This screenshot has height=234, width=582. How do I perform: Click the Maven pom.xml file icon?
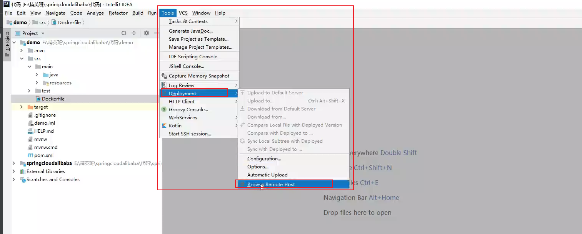pyautogui.click(x=30, y=155)
